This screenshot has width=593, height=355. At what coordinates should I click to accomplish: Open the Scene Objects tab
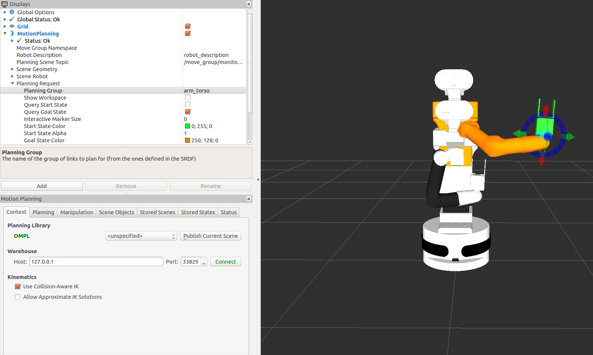point(116,212)
